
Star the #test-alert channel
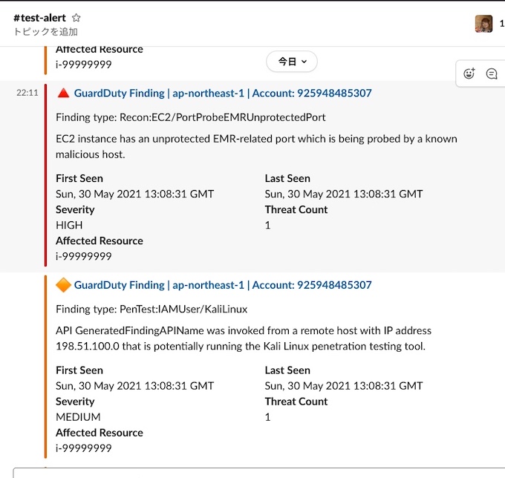click(76, 17)
